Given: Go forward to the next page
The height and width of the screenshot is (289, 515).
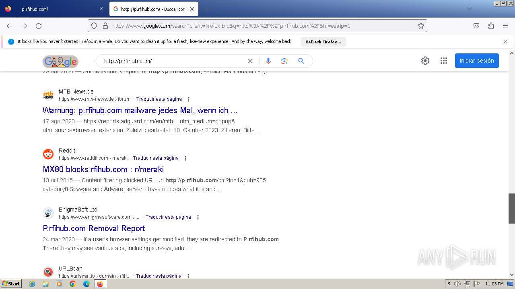Looking at the screenshot, I should click(24, 26).
